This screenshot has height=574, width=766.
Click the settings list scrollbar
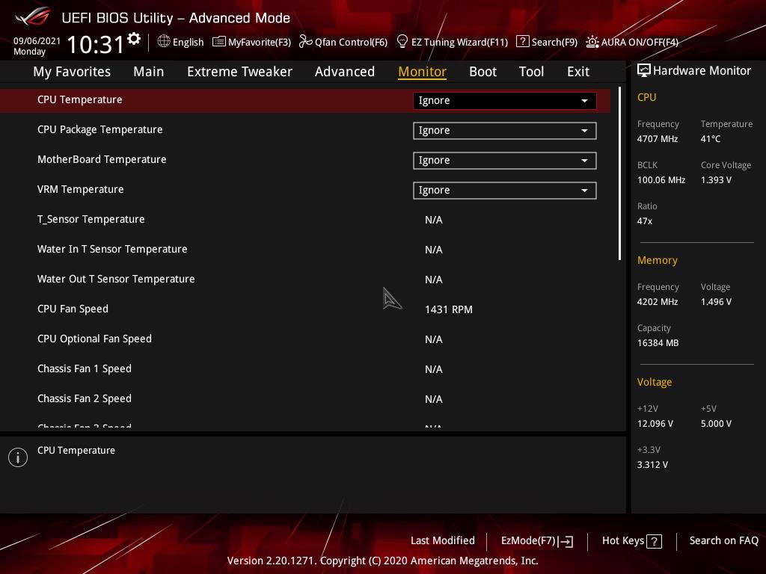[x=619, y=173]
